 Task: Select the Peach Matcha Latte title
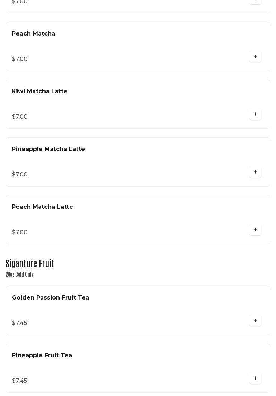42,207
